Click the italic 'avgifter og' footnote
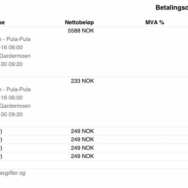This screenshot has height=188, width=188. [x=13, y=173]
